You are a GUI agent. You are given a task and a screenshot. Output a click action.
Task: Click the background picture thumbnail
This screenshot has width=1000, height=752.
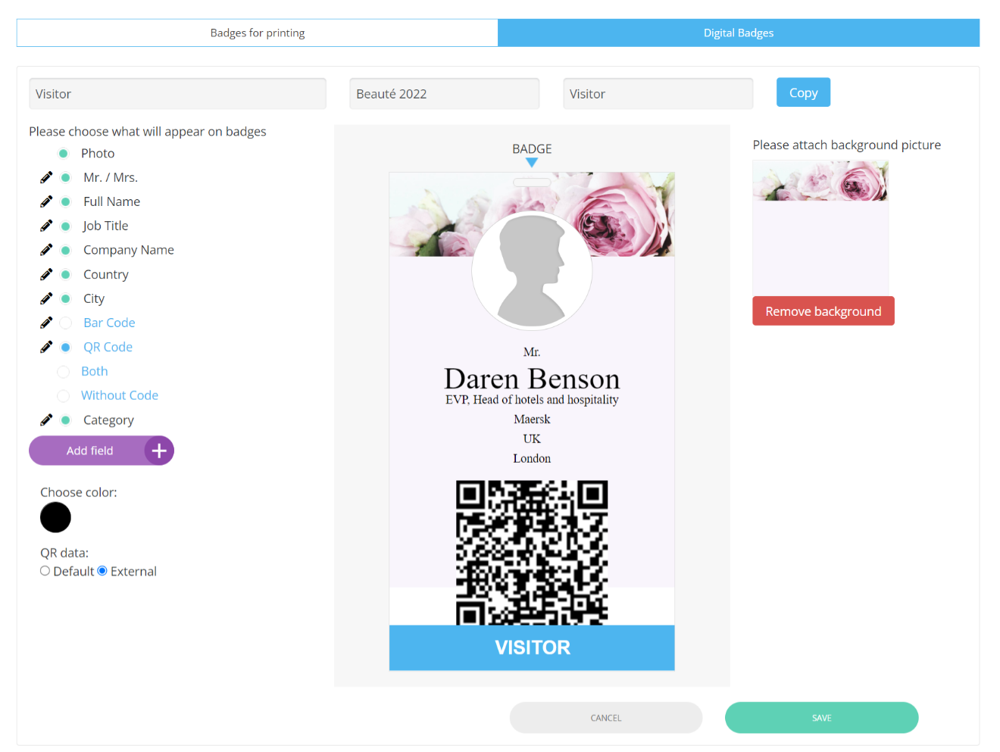pos(820,227)
